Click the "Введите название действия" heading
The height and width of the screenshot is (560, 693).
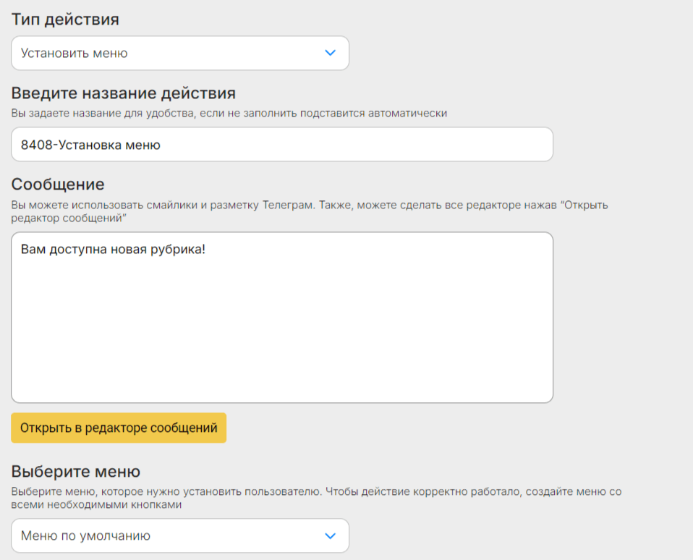tap(123, 93)
